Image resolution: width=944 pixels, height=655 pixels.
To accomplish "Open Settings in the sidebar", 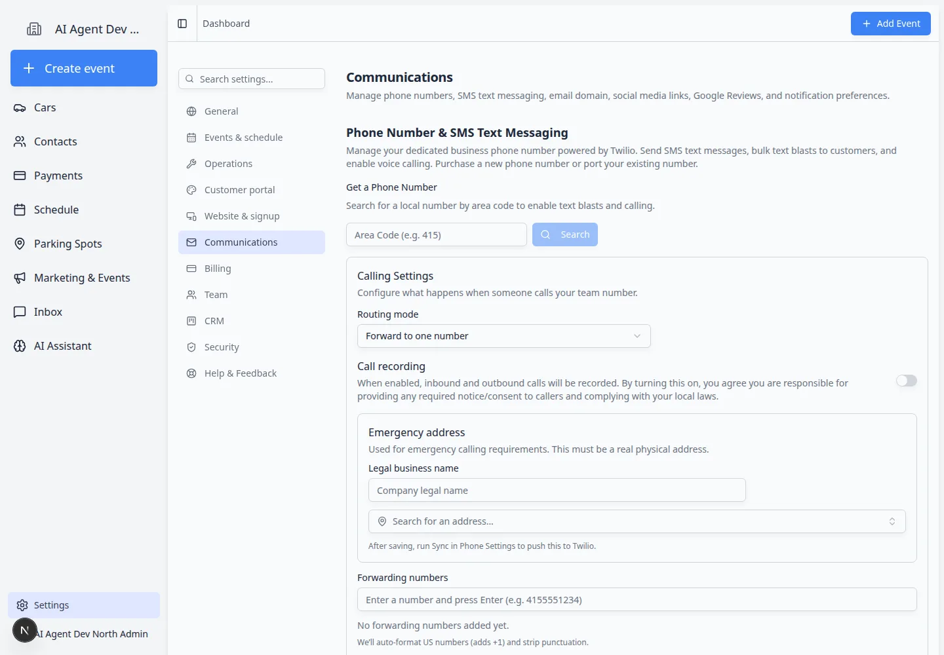I will tap(84, 605).
